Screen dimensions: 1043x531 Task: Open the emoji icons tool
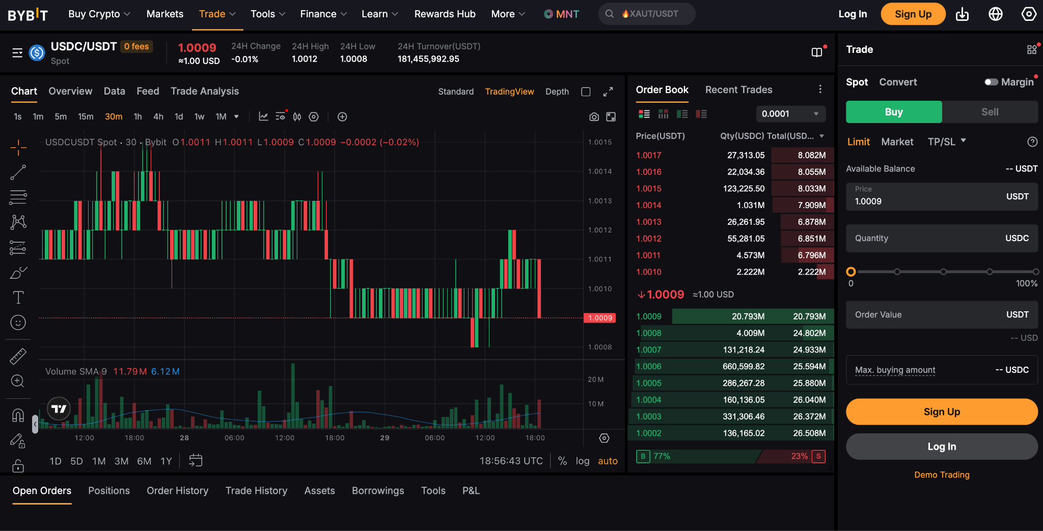pos(18,322)
